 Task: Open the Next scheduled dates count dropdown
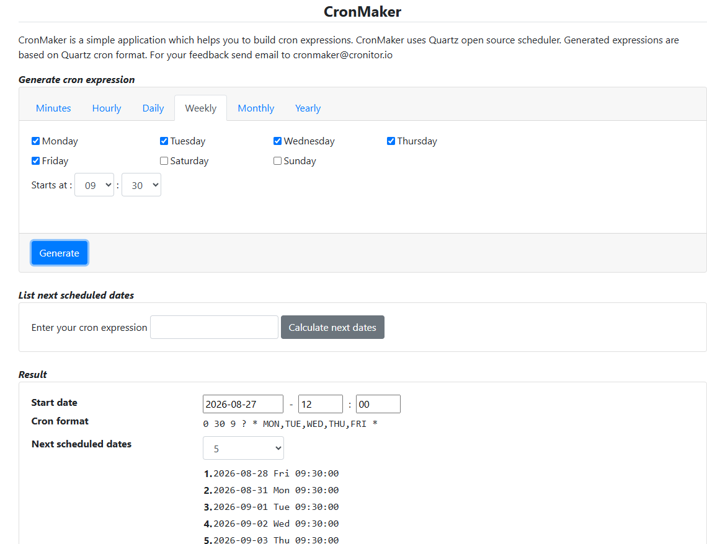244,448
